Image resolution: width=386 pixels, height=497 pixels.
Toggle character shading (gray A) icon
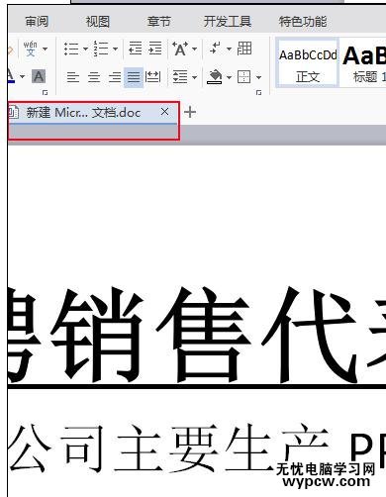[39, 76]
